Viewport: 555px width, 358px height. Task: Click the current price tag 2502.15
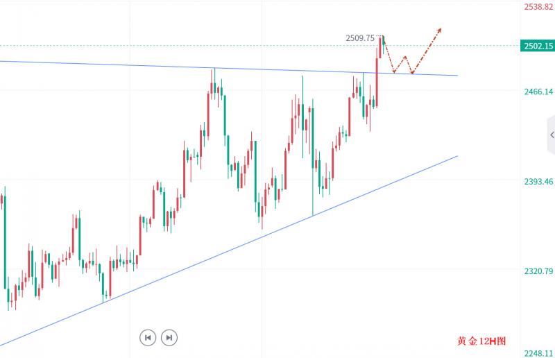click(x=538, y=46)
